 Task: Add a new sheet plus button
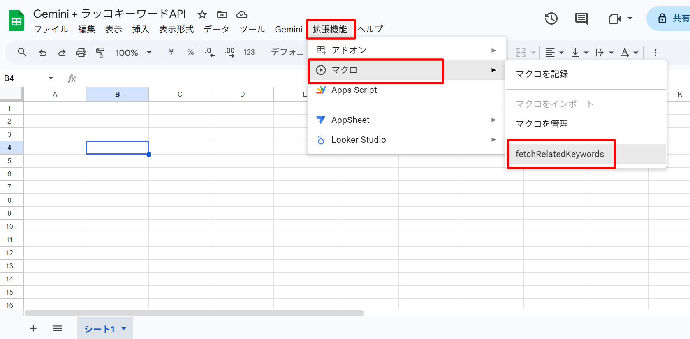33,328
